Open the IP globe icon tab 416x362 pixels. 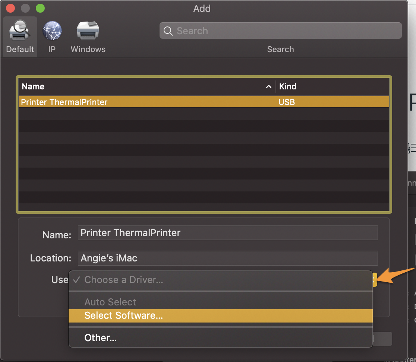[x=52, y=31]
